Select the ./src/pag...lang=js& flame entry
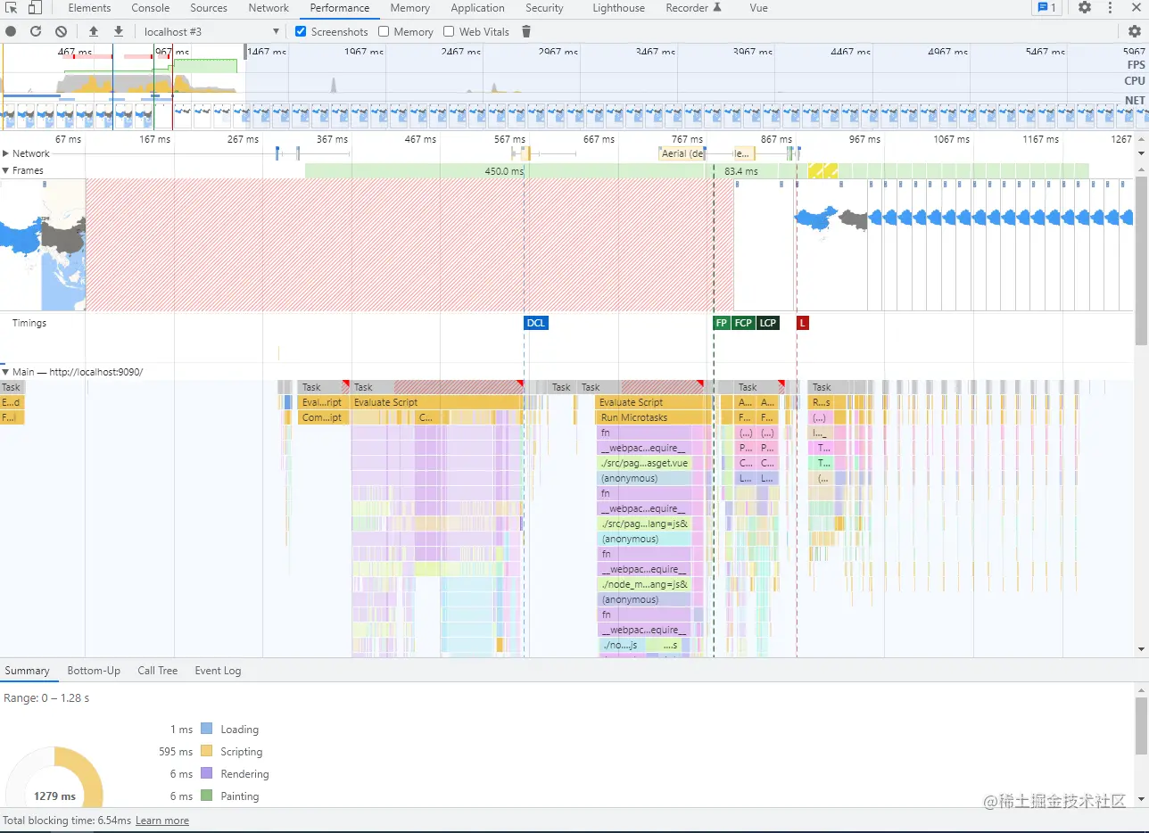This screenshot has width=1149, height=833. click(x=644, y=524)
